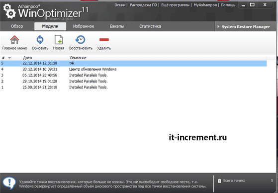Sort by the Описание column header
The width and height of the screenshot is (278, 193).
pyautogui.click(x=78, y=58)
